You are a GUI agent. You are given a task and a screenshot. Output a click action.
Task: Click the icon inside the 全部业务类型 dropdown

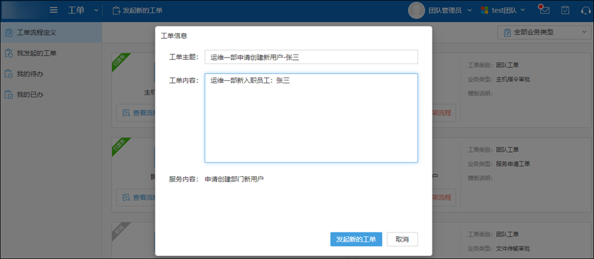[507, 33]
